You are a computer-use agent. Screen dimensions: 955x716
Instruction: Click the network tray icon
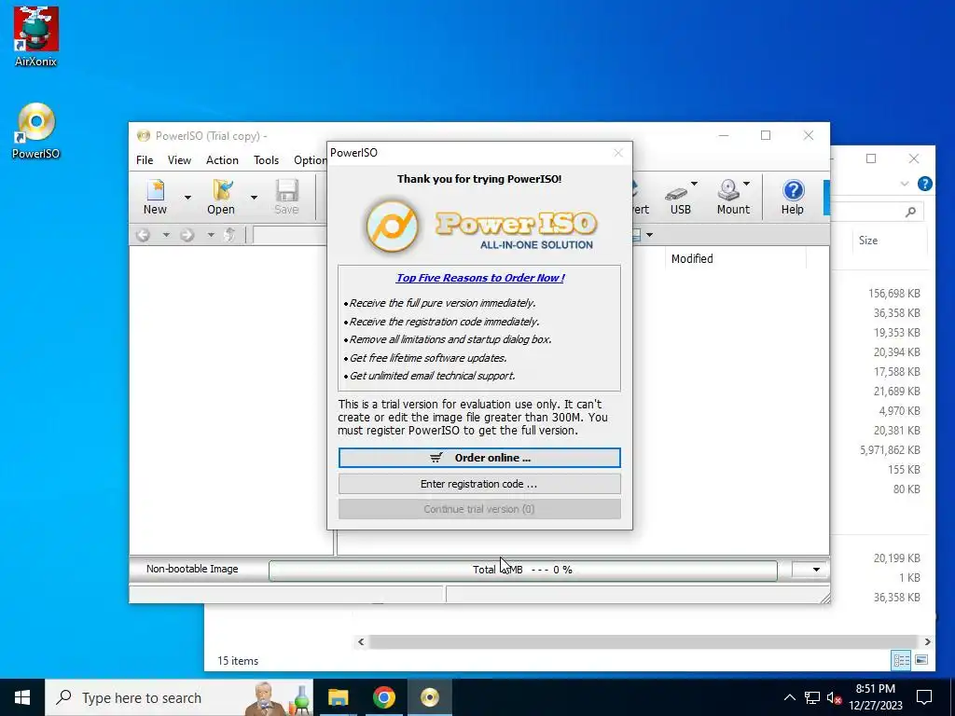(x=812, y=697)
